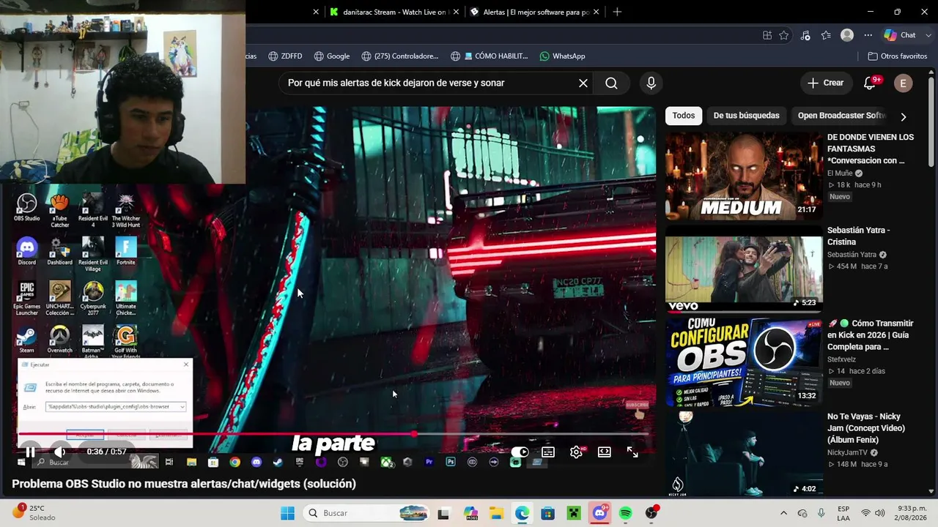Add this page to favorites star
938x527 pixels.
tap(784, 35)
